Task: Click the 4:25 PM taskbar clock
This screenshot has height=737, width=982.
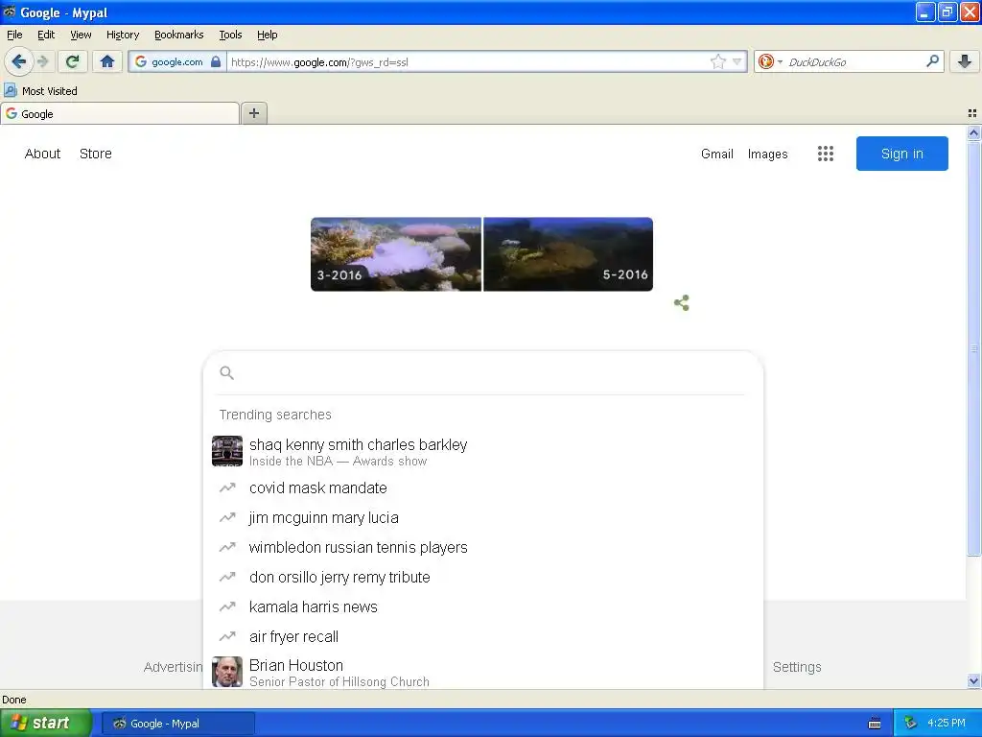Action: click(x=947, y=724)
